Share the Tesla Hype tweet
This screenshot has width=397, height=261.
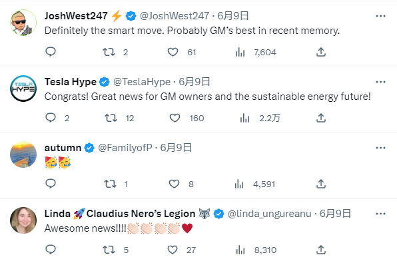tap(321, 118)
